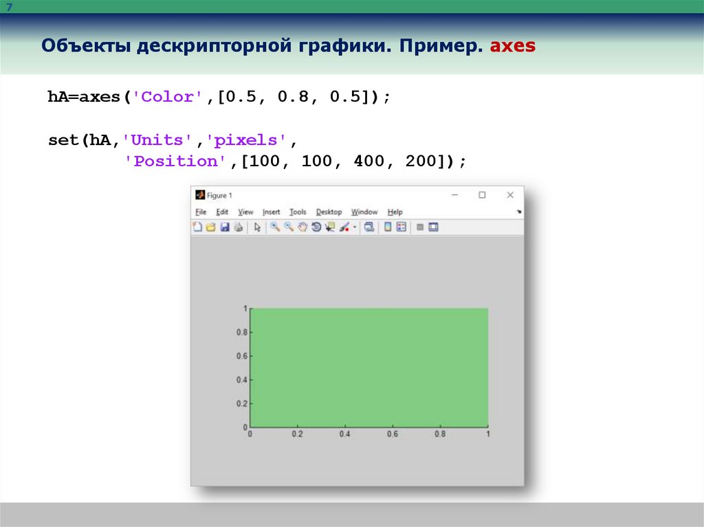Activate the Zoom In magnifier tool
This screenshot has height=527, width=704.
(275, 227)
